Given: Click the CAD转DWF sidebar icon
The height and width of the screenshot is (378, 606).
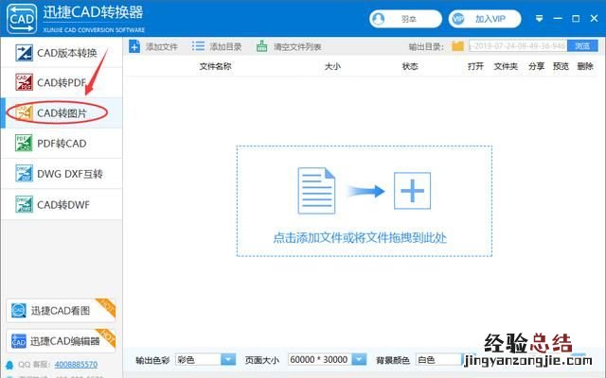Looking at the screenshot, I should [23, 202].
